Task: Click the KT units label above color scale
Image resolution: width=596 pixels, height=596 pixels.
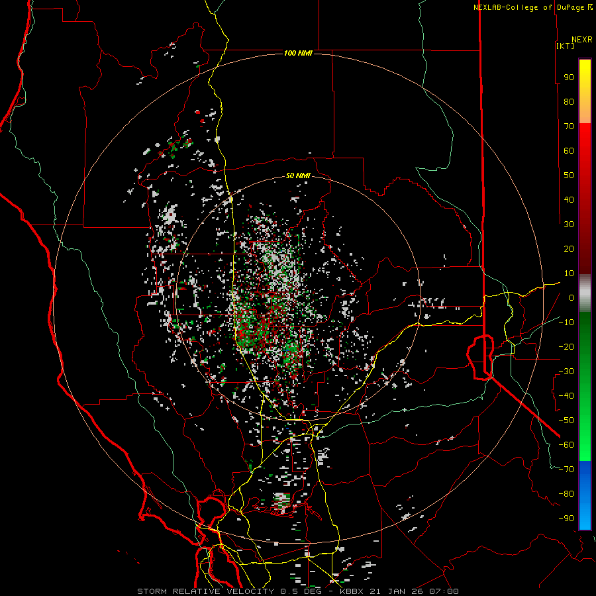Action: tap(566, 46)
